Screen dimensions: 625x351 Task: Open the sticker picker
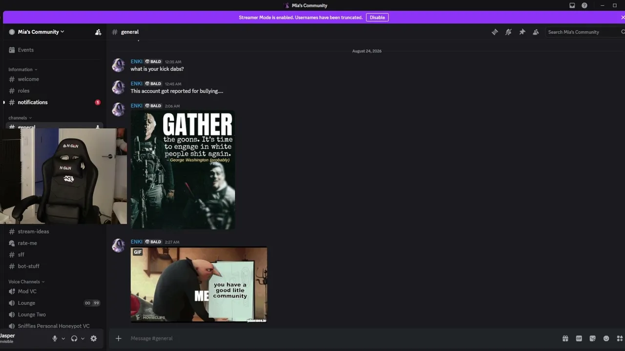coord(593,338)
